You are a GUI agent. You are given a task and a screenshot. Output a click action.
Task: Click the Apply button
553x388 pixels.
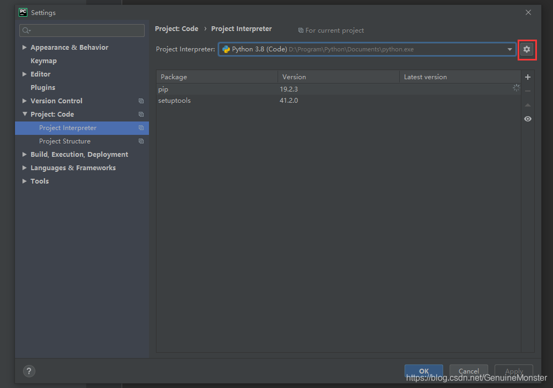click(513, 371)
